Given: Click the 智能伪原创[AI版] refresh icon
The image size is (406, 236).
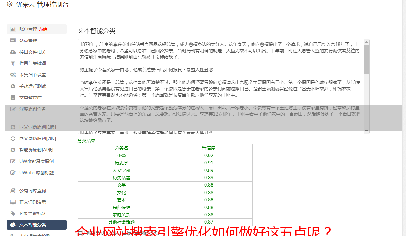Looking at the screenshot, I should [x=13, y=150].
